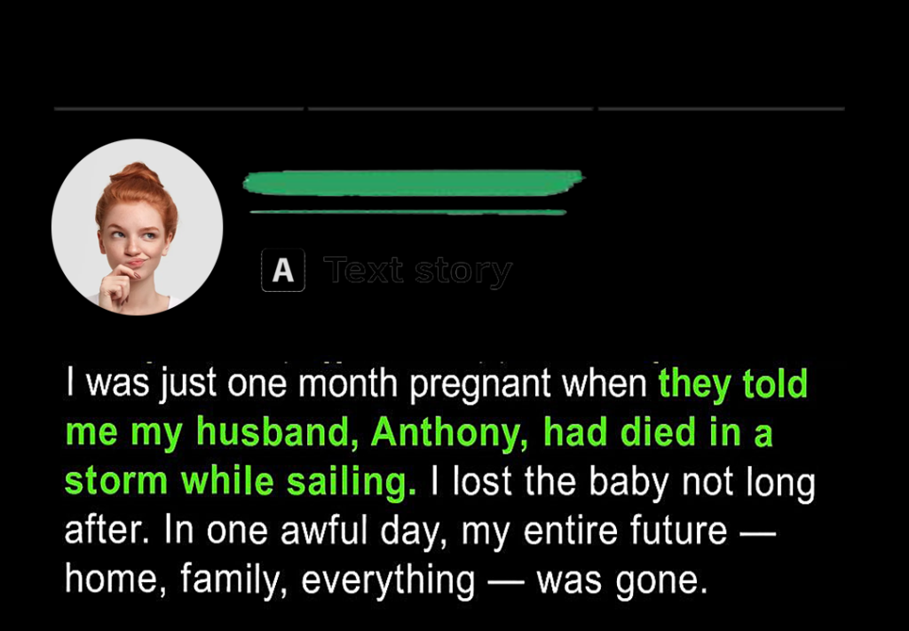909x631 pixels.
Task: Click the green text 'storm while sailing.'
Action: pyautogui.click(x=240, y=482)
